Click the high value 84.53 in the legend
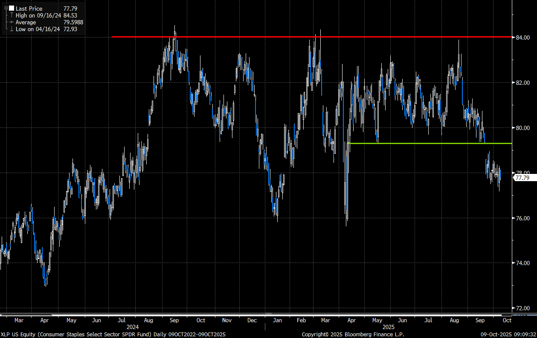 tap(70, 15)
